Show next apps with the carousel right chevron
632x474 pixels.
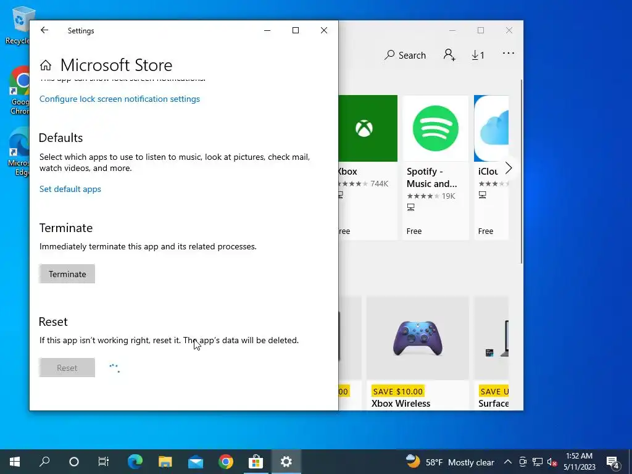pos(509,168)
